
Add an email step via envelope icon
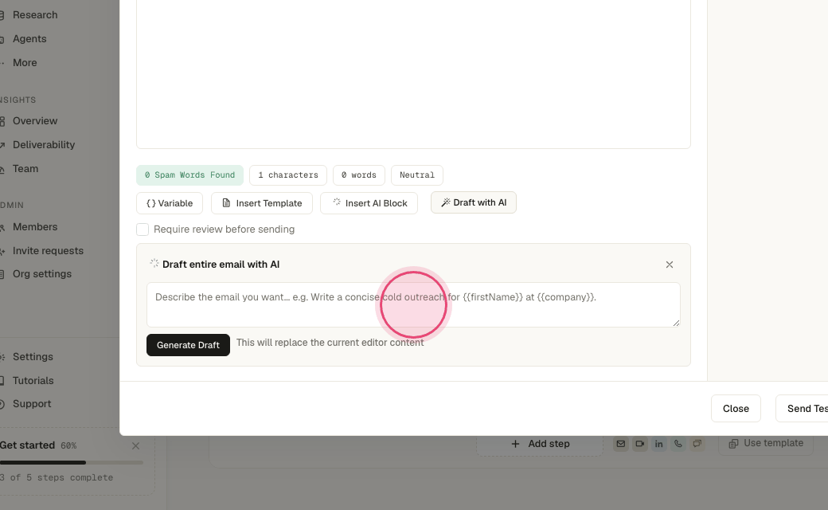(x=621, y=444)
